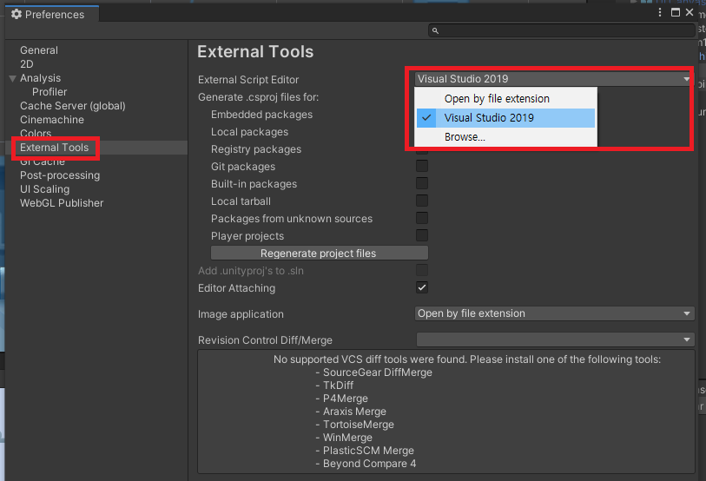Toggle Git packages checkbox
The image size is (706, 481).
(x=422, y=166)
